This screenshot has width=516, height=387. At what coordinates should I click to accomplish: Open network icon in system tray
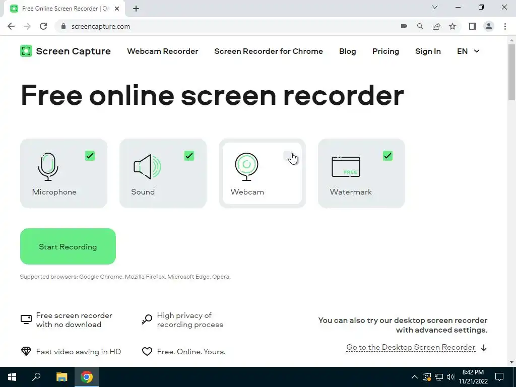[439, 377]
